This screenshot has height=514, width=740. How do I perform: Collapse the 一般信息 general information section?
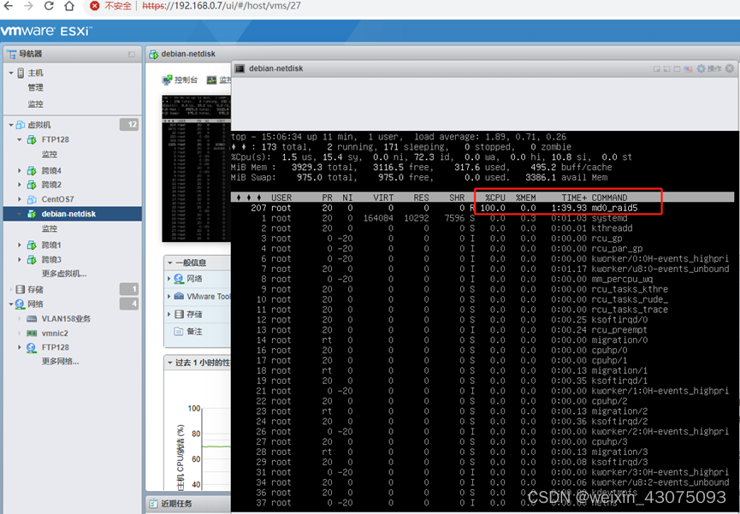(x=170, y=263)
